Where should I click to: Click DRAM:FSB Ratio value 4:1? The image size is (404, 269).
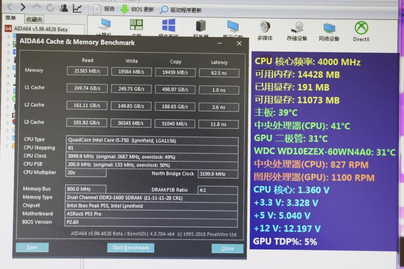click(218, 190)
